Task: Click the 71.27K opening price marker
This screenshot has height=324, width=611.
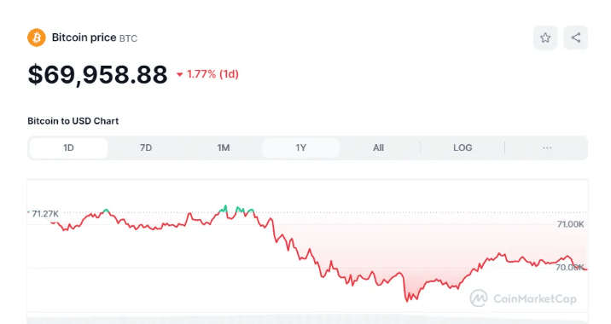Action: click(45, 214)
